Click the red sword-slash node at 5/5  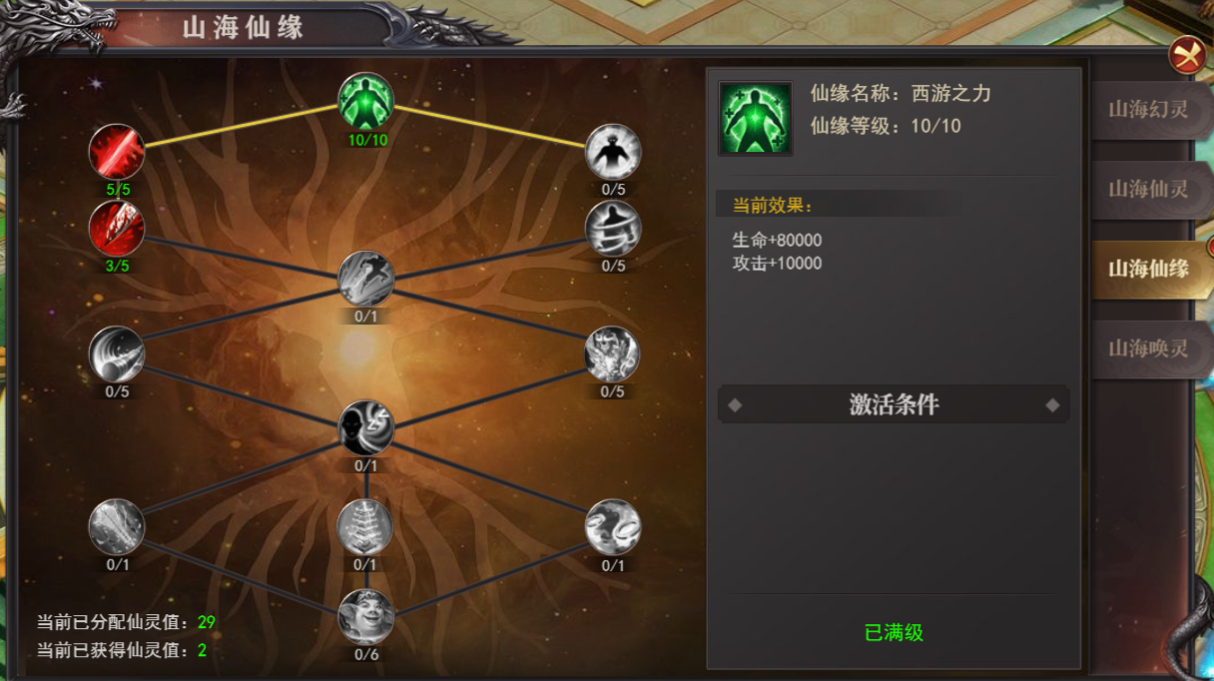tap(117, 152)
